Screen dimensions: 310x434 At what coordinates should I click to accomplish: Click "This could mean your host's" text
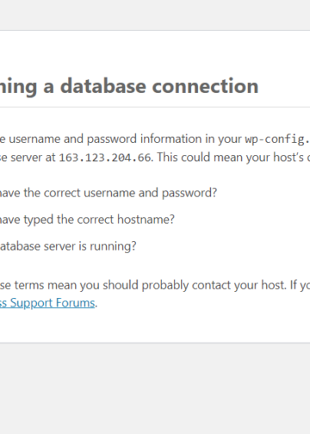(230, 158)
